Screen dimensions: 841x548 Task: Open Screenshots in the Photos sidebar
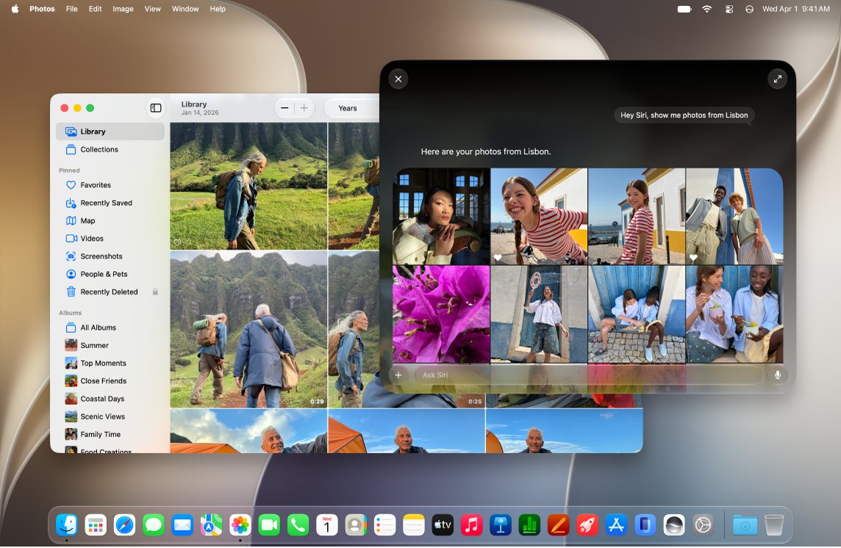click(110, 256)
